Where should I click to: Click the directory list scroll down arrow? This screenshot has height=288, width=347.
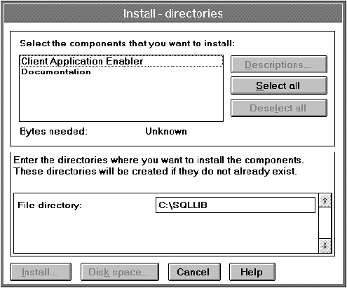point(325,246)
